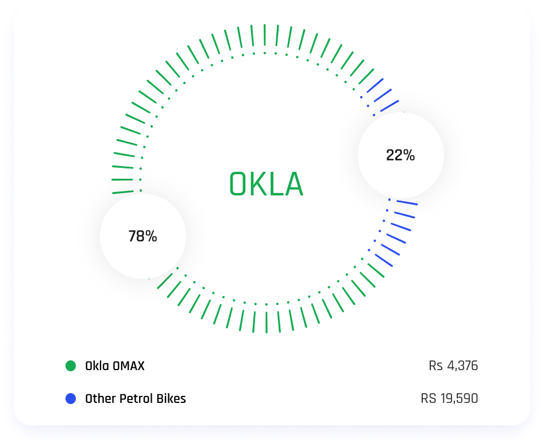Click the letter A in OKLA
The height and width of the screenshot is (446, 544).
coord(292,185)
